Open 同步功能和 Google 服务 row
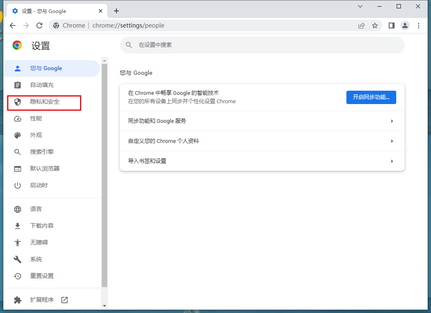The width and height of the screenshot is (431, 313). click(x=262, y=121)
